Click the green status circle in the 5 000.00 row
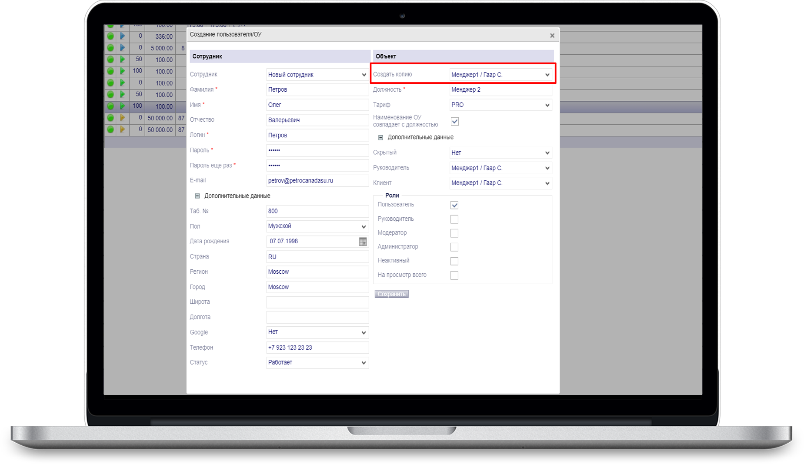 (x=110, y=48)
